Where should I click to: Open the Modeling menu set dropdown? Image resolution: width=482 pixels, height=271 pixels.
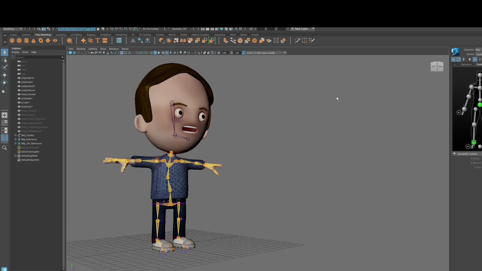click(13, 29)
